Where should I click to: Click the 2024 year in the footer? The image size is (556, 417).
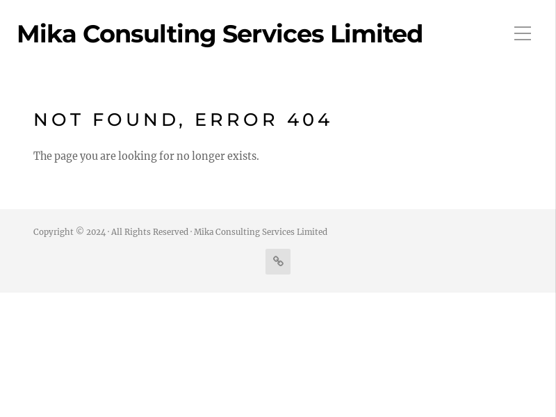(96, 232)
